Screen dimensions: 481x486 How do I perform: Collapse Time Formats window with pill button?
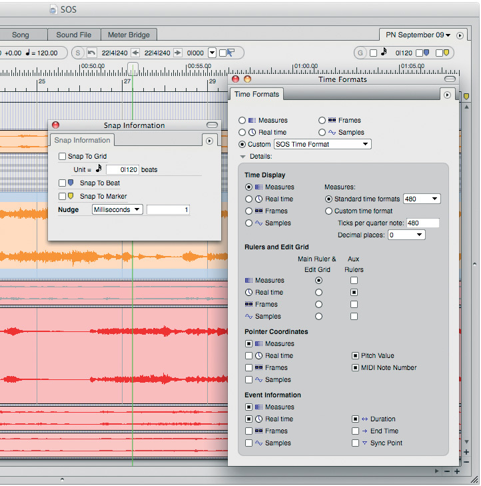[450, 79]
